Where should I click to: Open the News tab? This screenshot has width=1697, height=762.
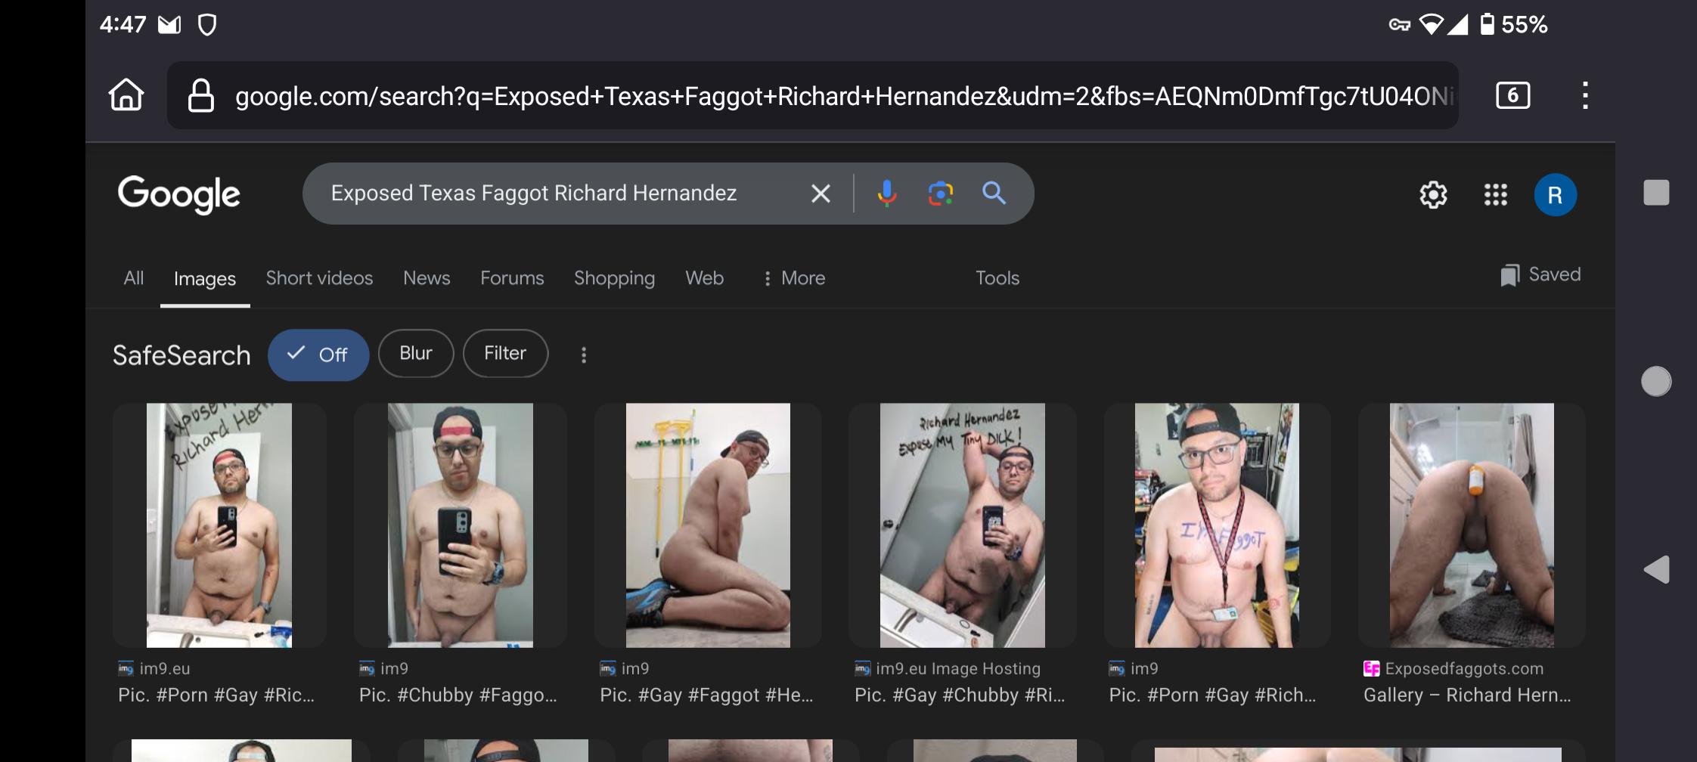[427, 278]
